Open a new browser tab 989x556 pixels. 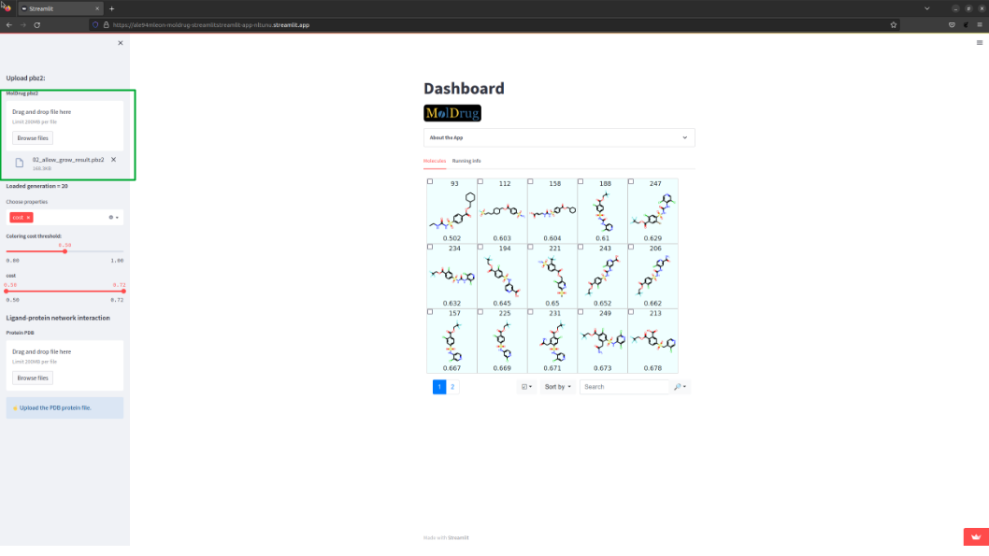point(111,8)
